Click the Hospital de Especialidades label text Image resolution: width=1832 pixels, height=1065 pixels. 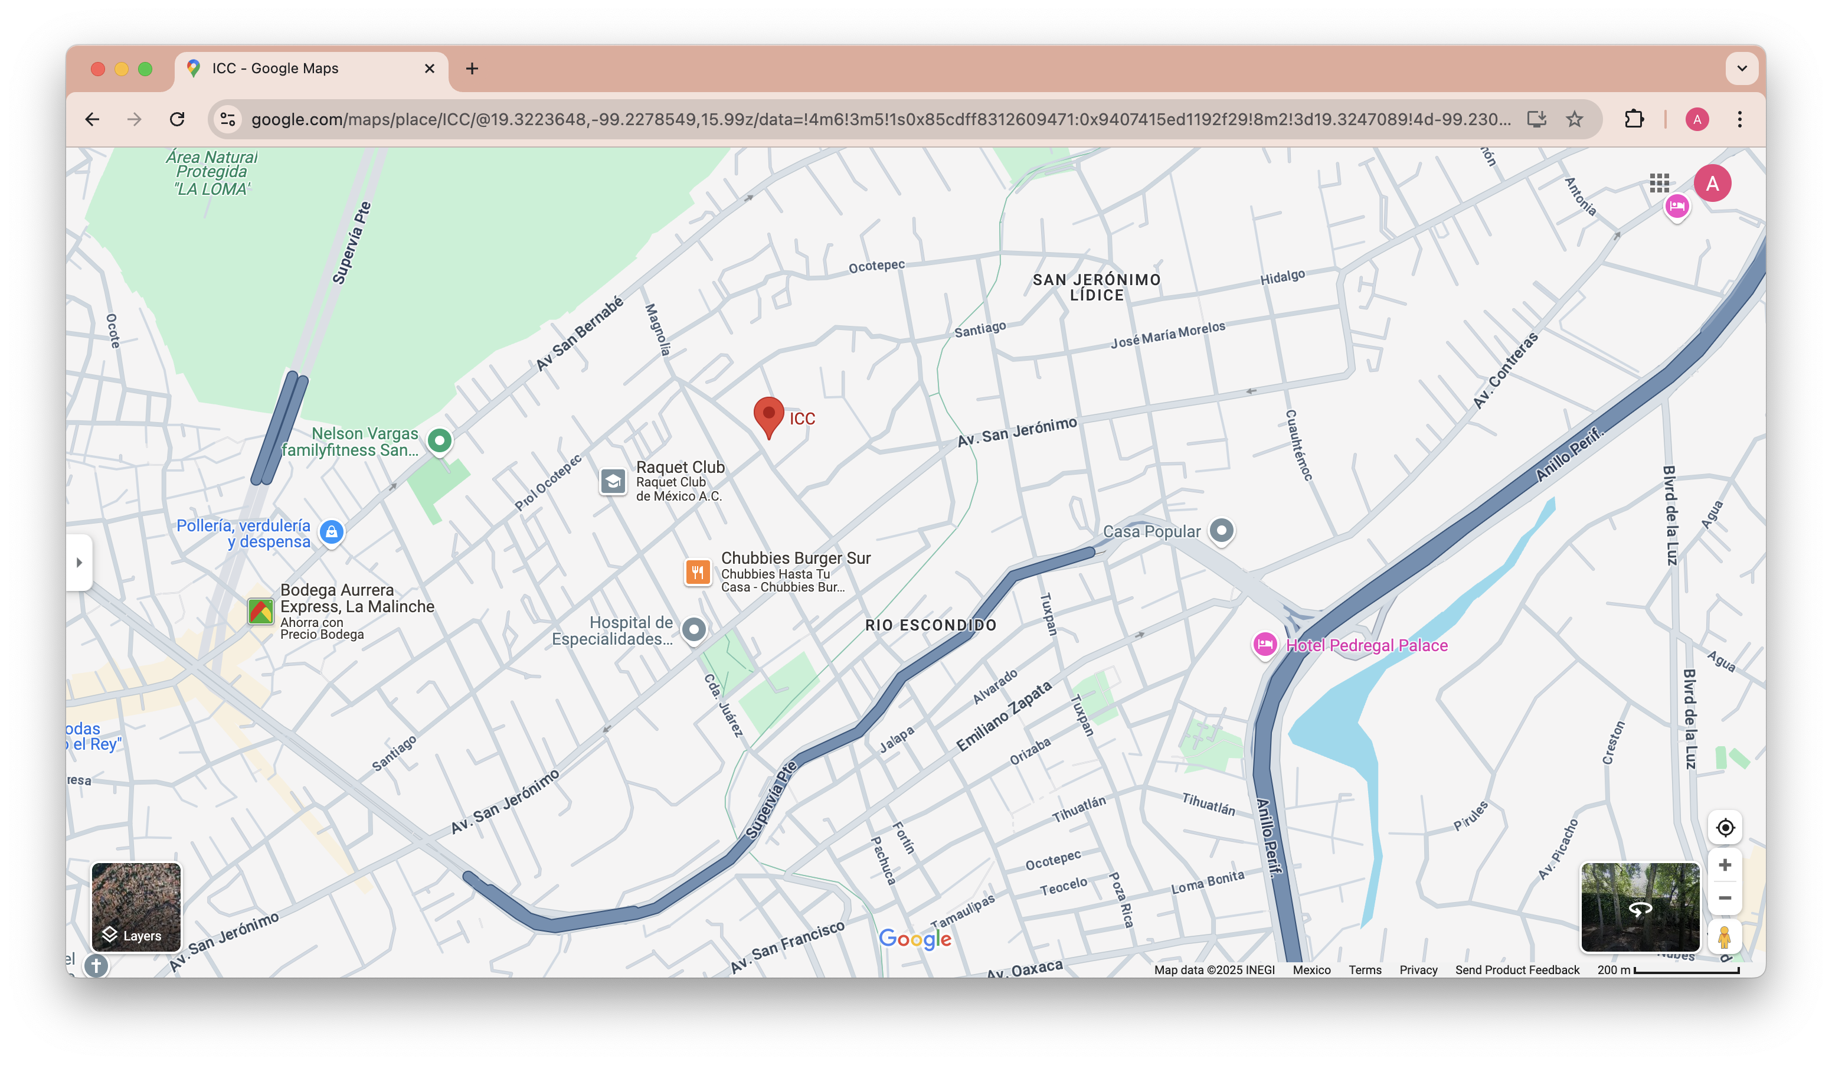click(612, 630)
